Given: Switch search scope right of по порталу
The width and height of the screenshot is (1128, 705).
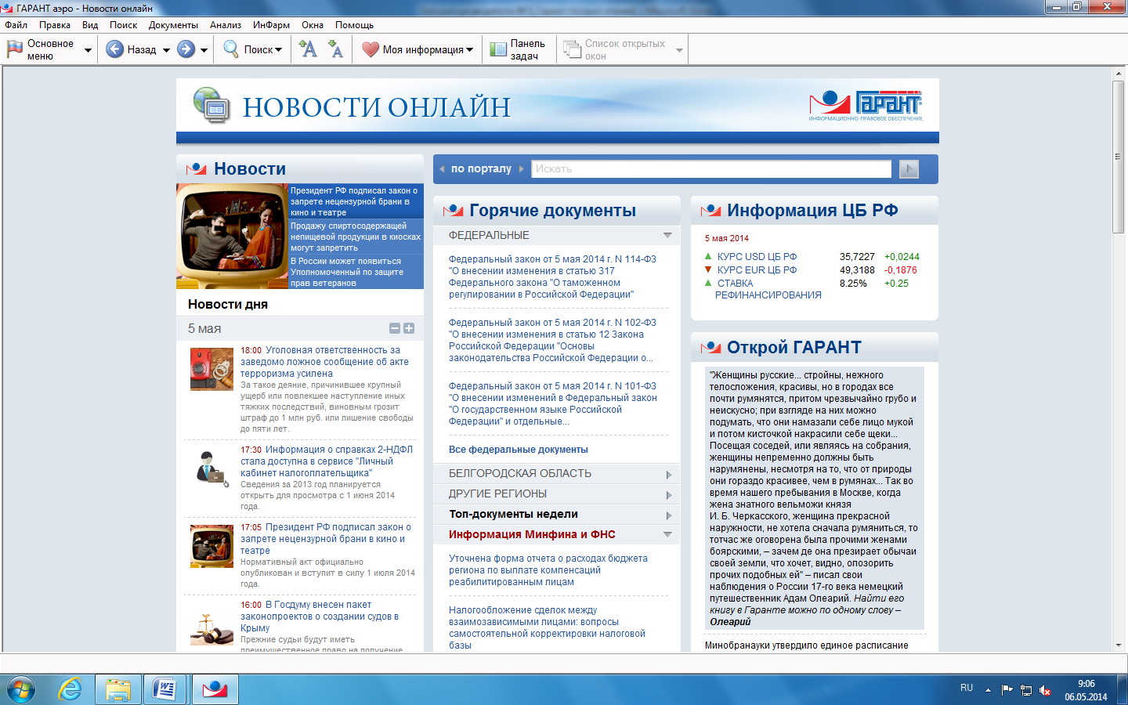Looking at the screenshot, I should [521, 168].
